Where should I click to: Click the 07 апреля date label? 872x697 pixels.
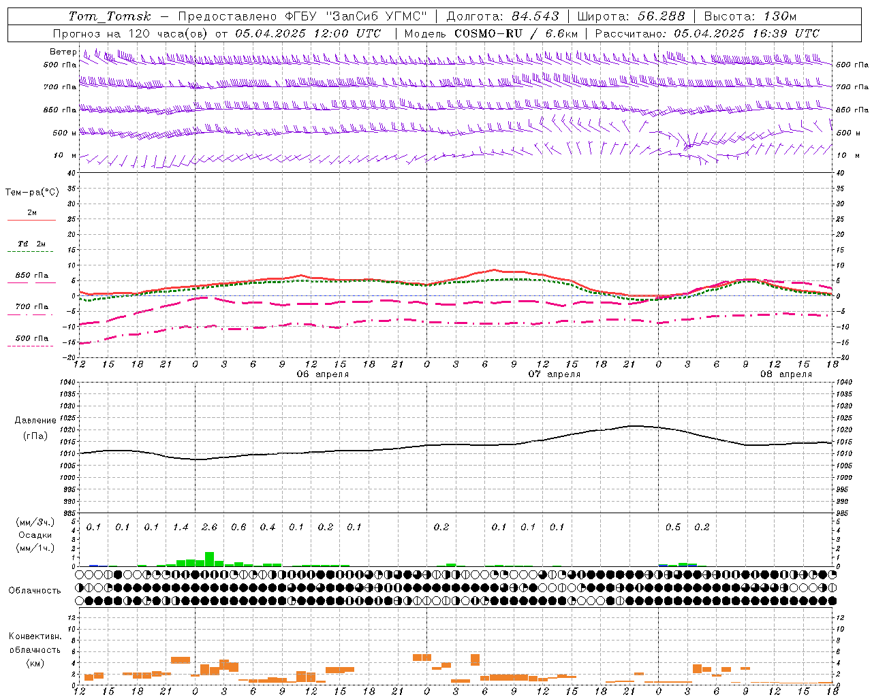(x=555, y=374)
